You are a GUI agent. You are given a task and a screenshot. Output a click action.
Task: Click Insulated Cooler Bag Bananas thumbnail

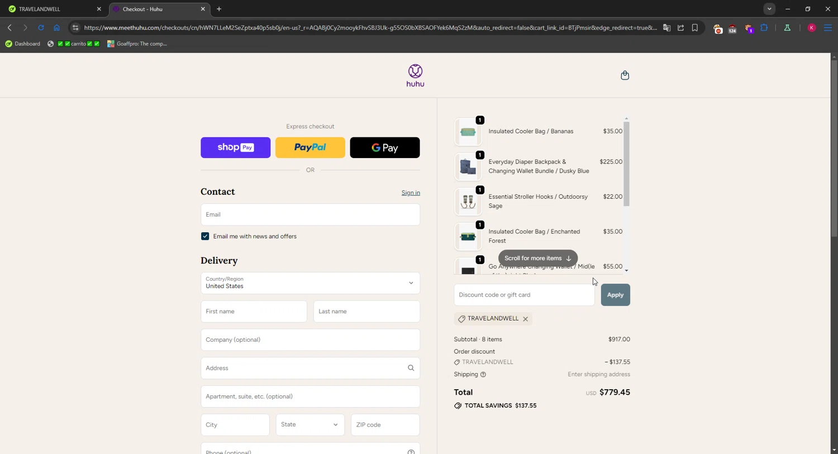(468, 132)
